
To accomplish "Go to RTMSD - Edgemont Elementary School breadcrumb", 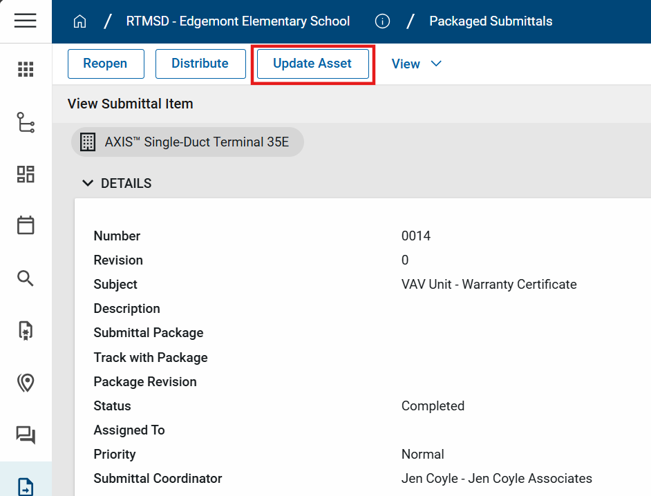I will (238, 21).
